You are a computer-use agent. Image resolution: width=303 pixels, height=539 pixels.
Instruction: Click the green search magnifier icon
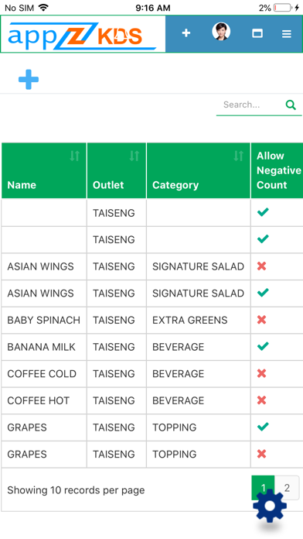point(291,105)
